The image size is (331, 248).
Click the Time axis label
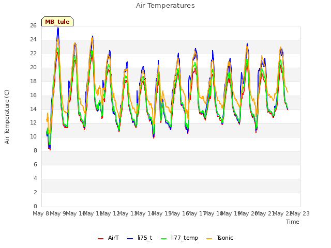click(x=293, y=222)
